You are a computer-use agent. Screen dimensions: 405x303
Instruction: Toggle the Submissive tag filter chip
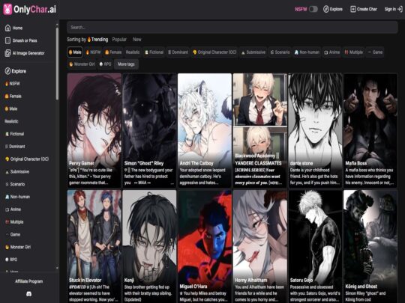[253, 52]
